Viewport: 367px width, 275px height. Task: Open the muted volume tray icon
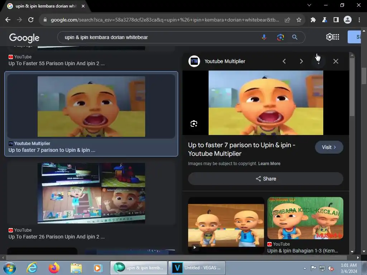tap(331, 268)
